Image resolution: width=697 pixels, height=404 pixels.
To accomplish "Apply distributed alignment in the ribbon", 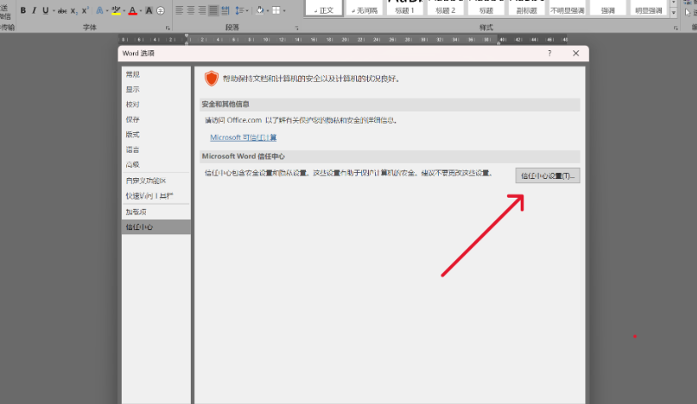I will (225, 10).
